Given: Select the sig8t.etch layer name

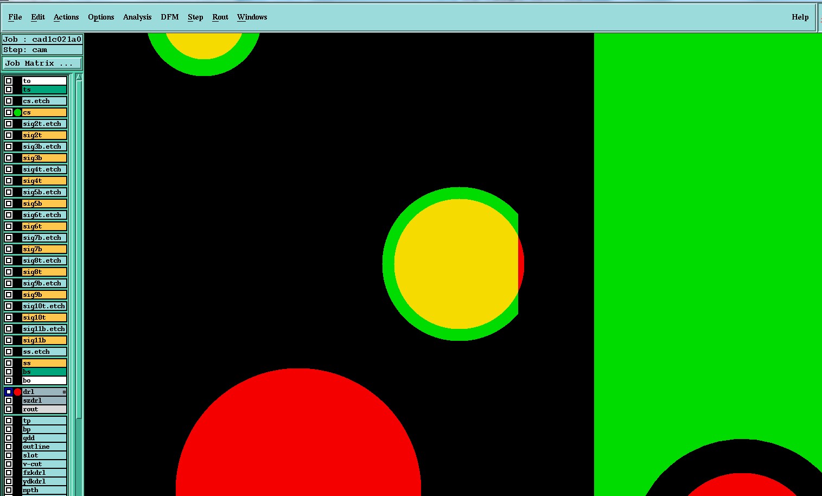Looking at the screenshot, I should [44, 260].
